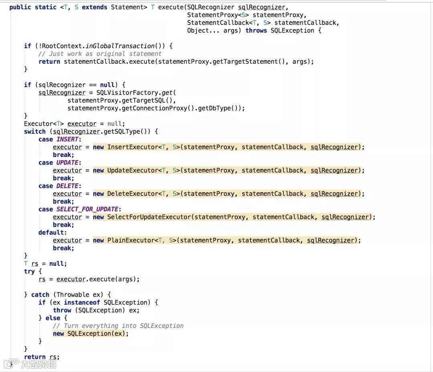Click the 'Executor<T>' type declaration
This screenshot has width=433, height=372.
pyautogui.click(x=44, y=124)
